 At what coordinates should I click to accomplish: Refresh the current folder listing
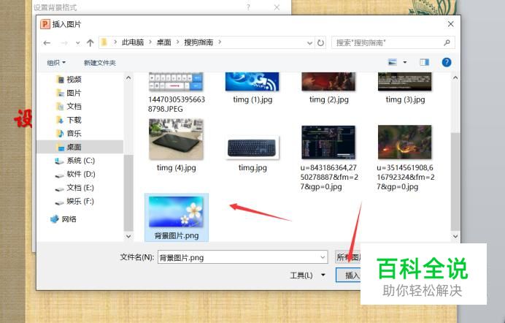point(320,42)
